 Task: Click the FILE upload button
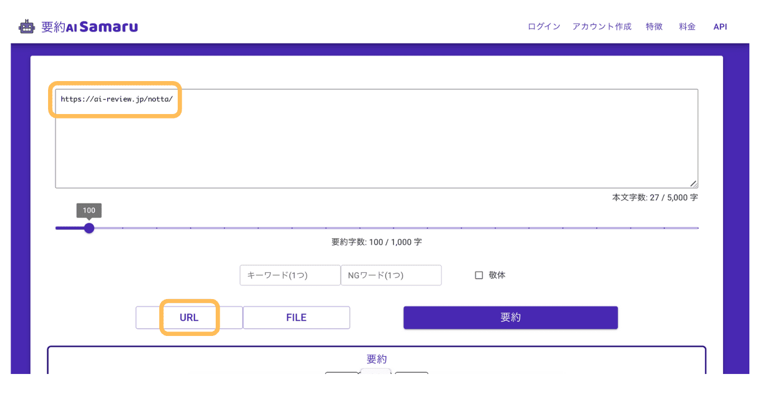296,318
